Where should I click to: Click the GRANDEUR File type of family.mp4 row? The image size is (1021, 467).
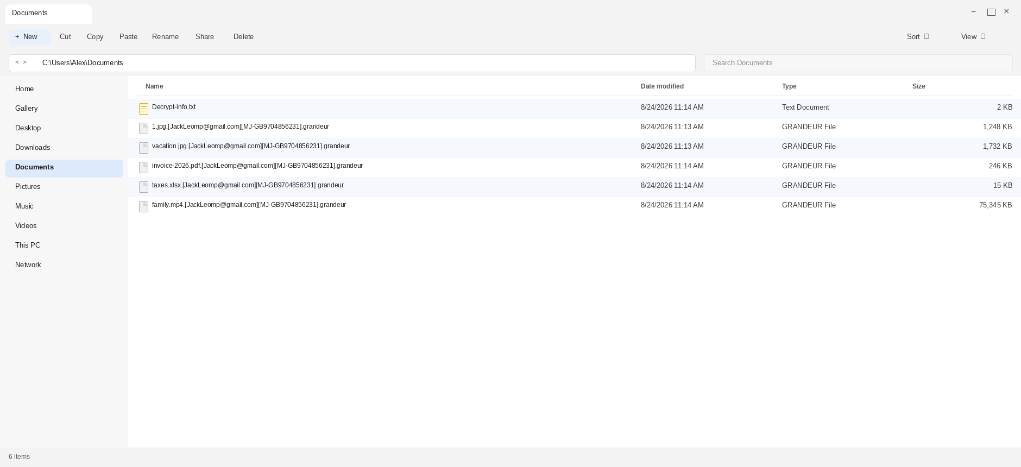(x=809, y=205)
